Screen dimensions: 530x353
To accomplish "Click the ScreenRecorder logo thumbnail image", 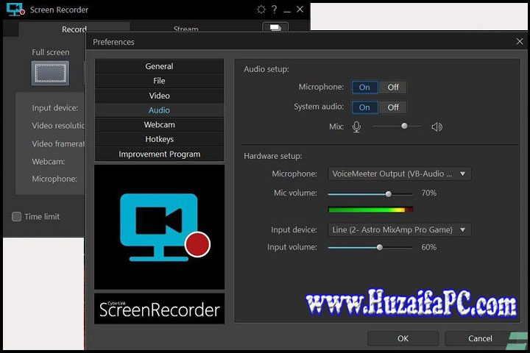I will tap(159, 227).
